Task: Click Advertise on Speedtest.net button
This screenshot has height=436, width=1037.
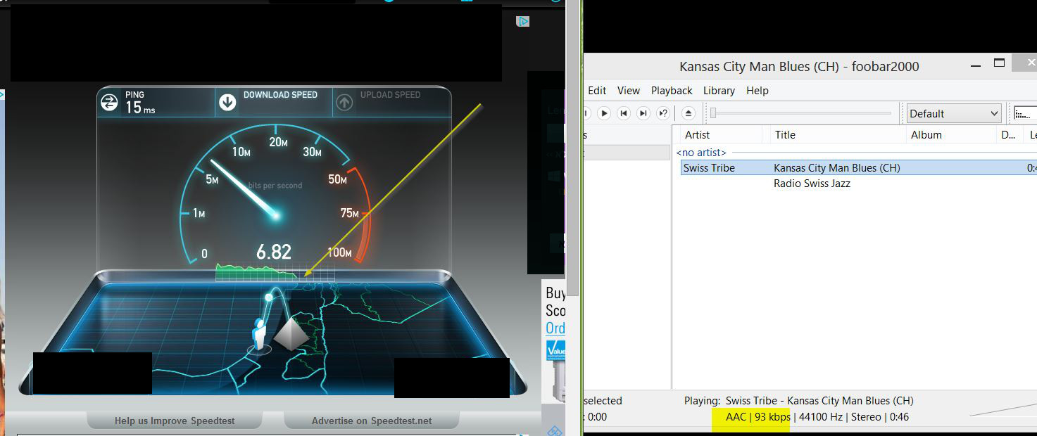Action: coord(372,421)
